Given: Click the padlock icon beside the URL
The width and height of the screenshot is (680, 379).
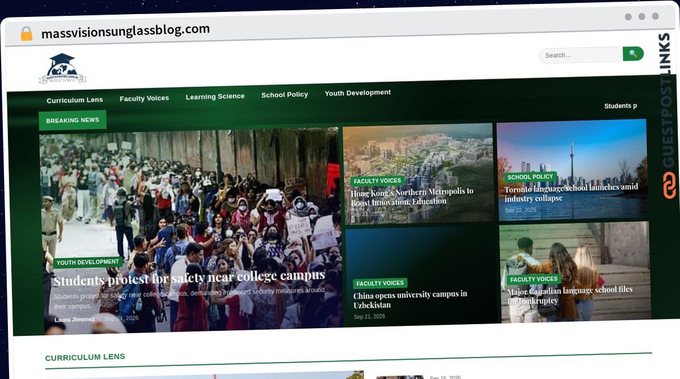Looking at the screenshot, I should coord(26,34).
